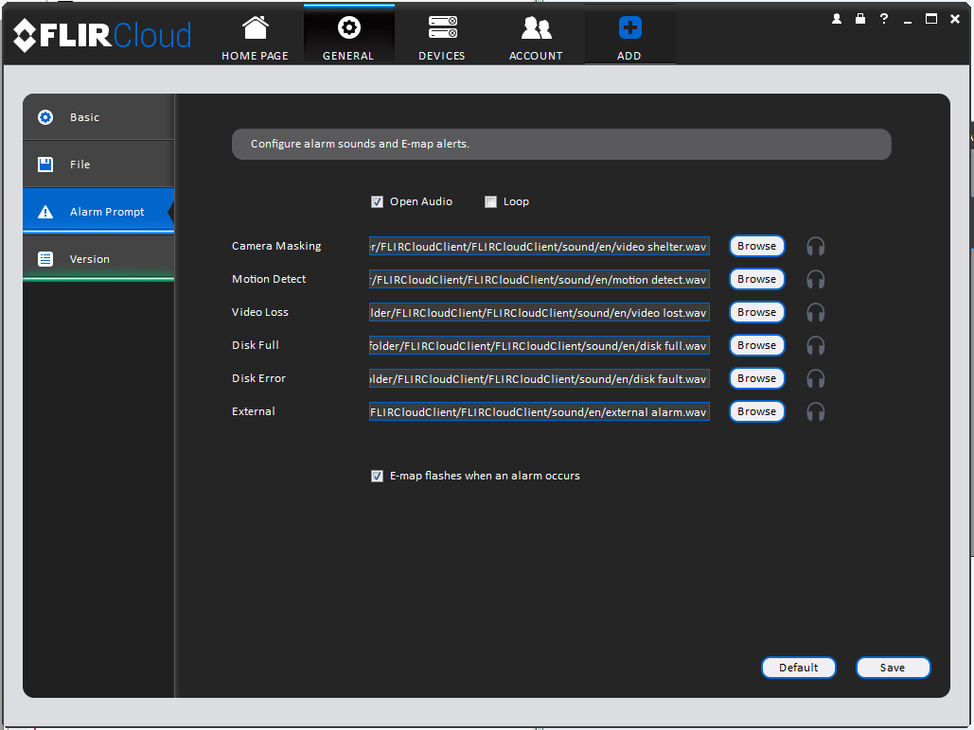The height and width of the screenshot is (730, 974).
Task: Open the Devices tab
Action: [442, 37]
